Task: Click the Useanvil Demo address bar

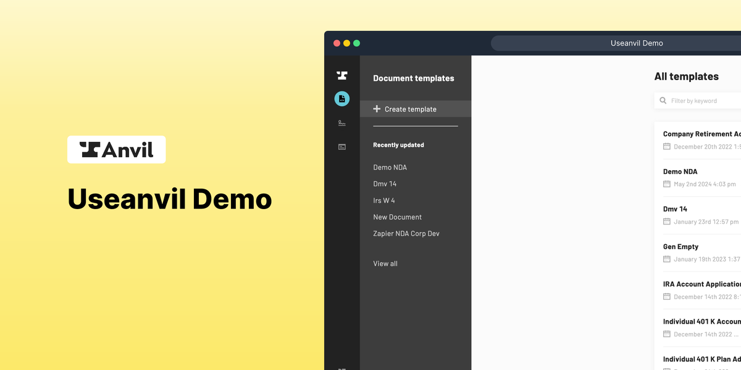Action: pos(616,43)
